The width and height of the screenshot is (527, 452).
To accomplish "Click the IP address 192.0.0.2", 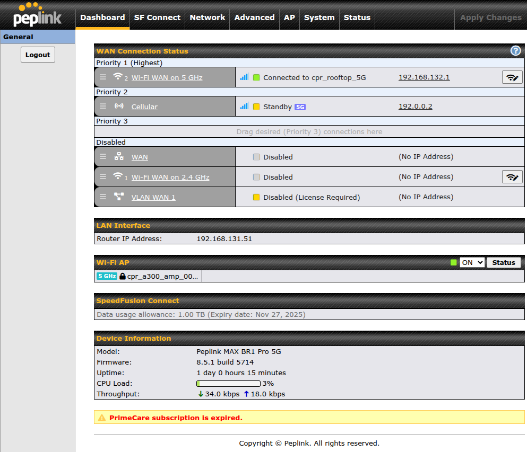I will pos(415,107).
